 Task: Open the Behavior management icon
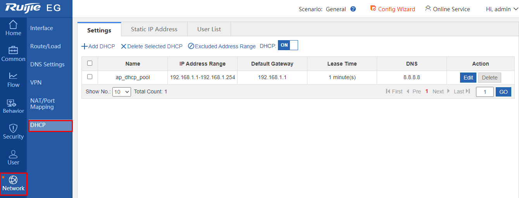(13, 103)
